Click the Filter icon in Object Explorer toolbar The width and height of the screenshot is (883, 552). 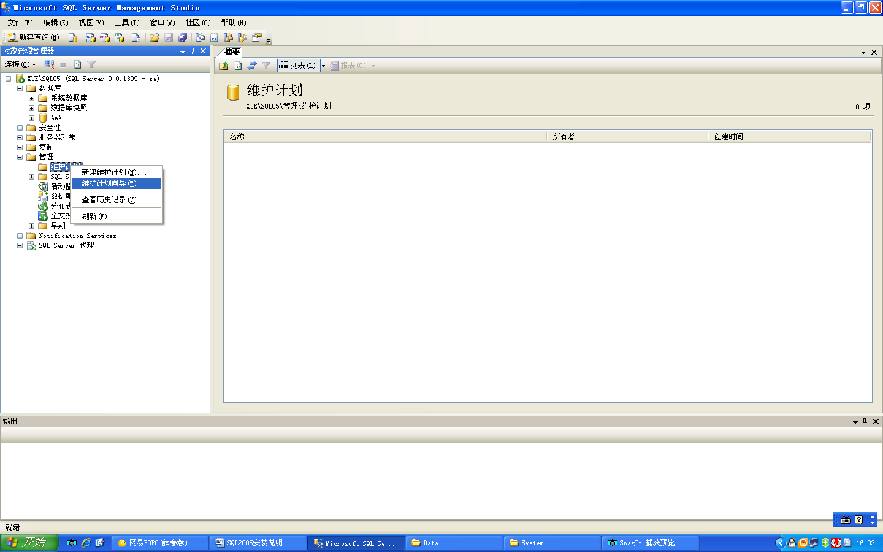(x=91, y=64)
